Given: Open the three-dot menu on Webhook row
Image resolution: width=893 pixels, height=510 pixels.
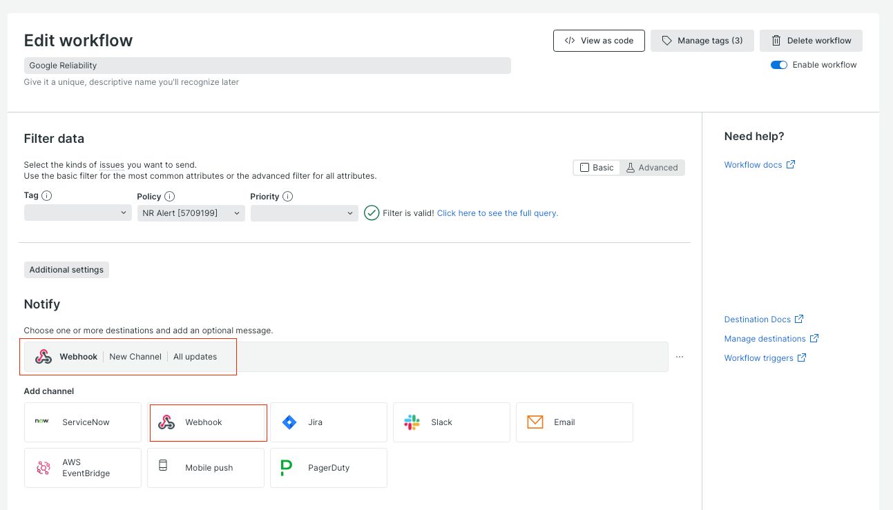Looking at the screenshot, I should coord(680,357).
